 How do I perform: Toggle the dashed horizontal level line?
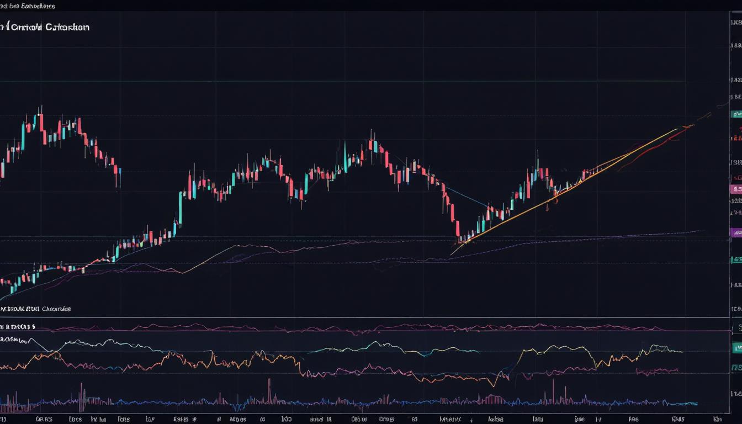[x=331, y=239]
